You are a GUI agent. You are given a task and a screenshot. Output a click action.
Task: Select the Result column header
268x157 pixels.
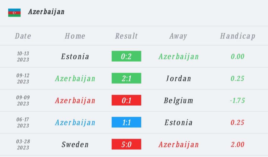point(126,36)
